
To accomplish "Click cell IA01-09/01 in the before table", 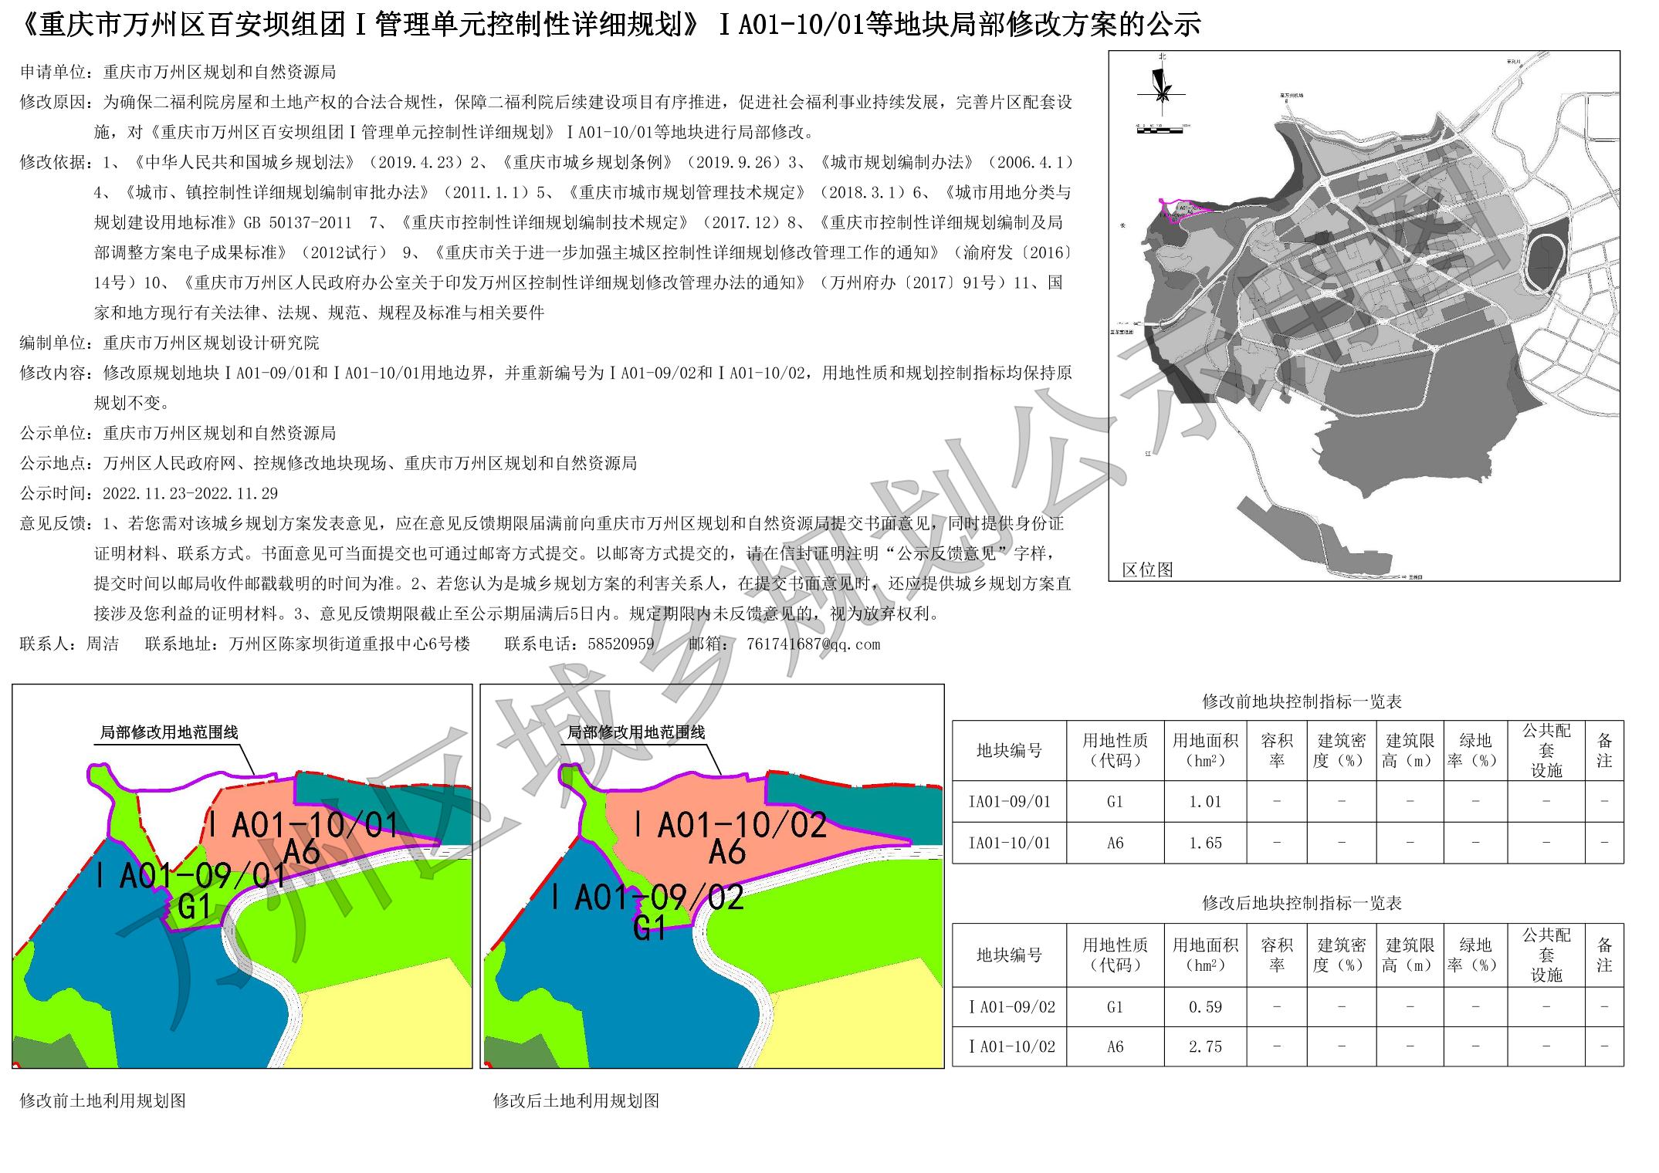I will point(1009,801).
